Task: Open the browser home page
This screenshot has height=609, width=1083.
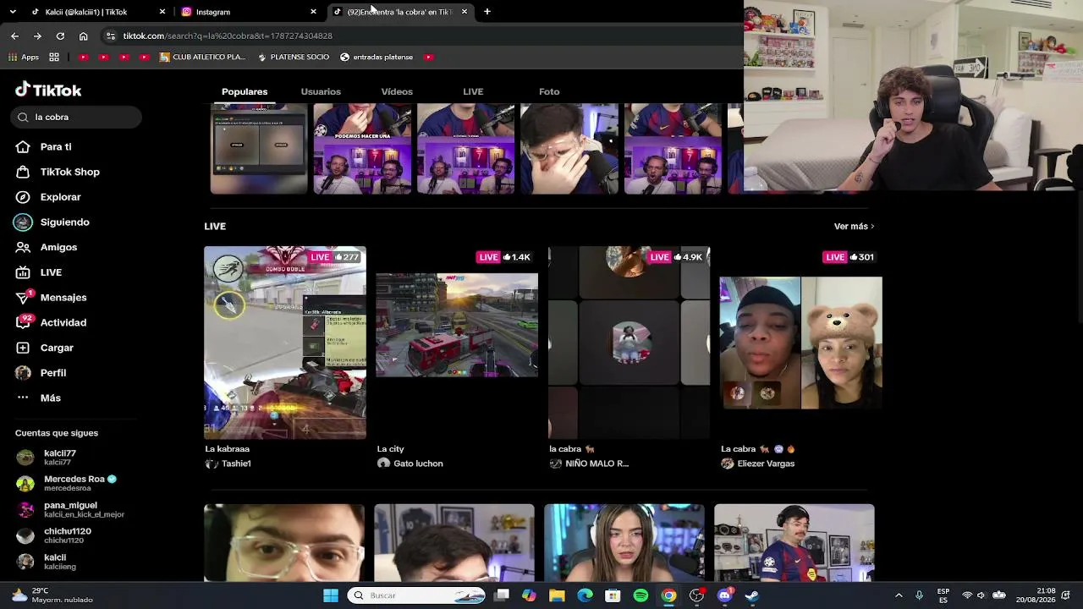Action: (83, 36)
